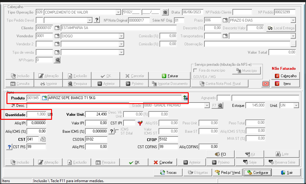Click Reserva Série button
This screenshot has height=184, width=306.
coord(282,162)
